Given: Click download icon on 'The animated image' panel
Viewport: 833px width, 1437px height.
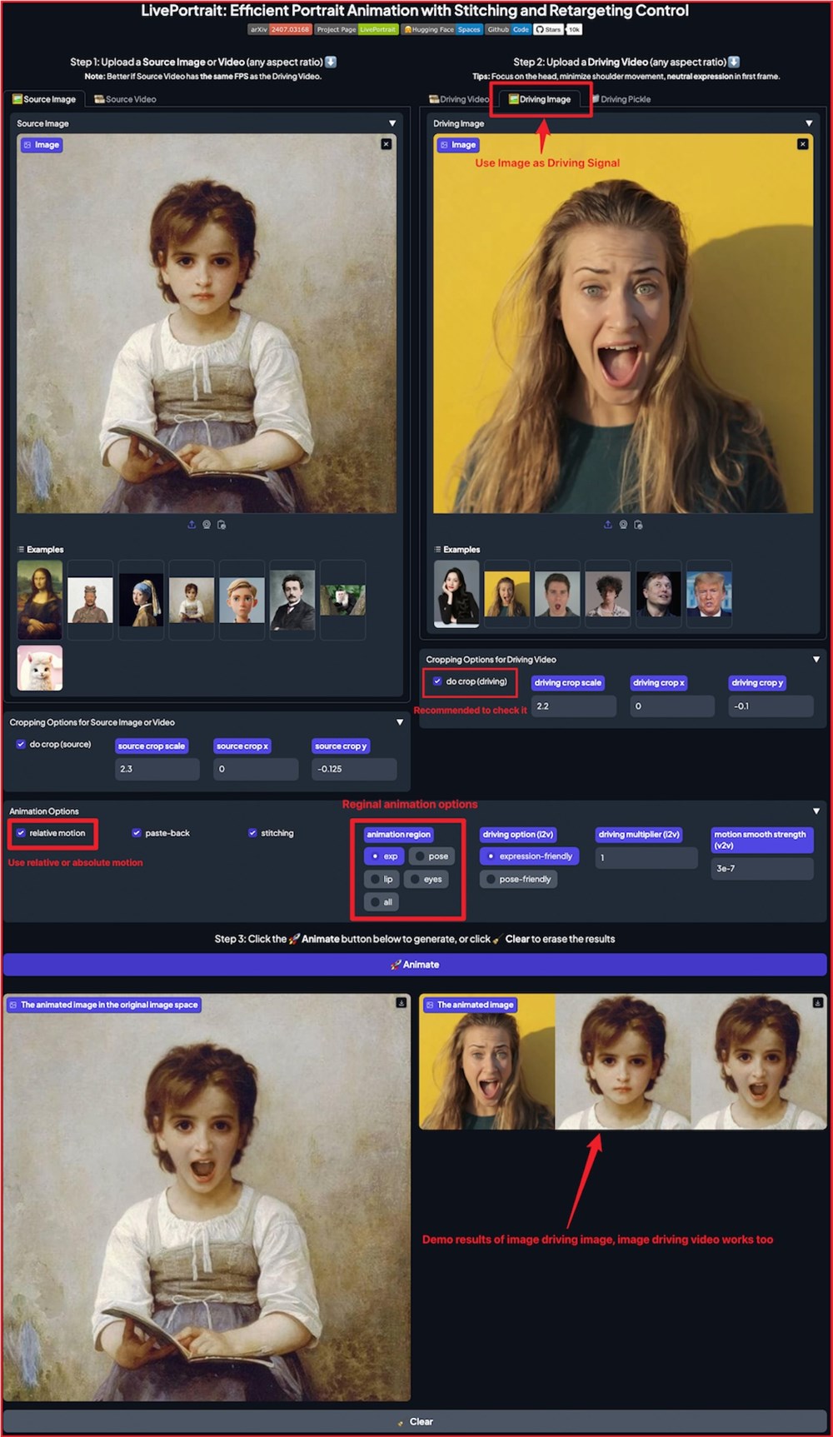Looking at the screenshot, I should [817, 1003].
